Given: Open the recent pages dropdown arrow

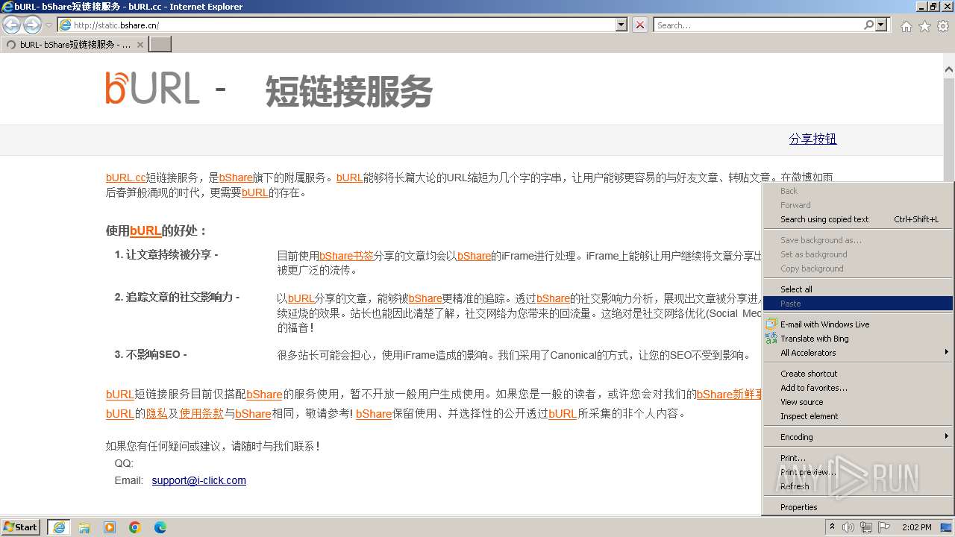Looking at the screenshot, I should click(49, 25).
